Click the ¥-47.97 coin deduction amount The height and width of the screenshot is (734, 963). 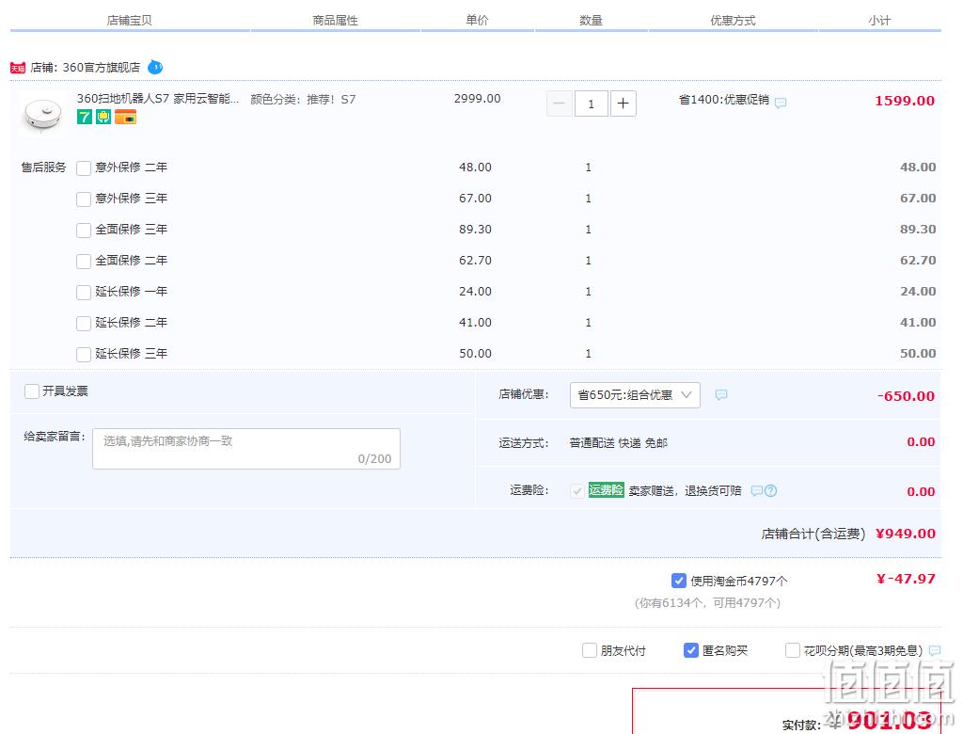coord(906,579)
